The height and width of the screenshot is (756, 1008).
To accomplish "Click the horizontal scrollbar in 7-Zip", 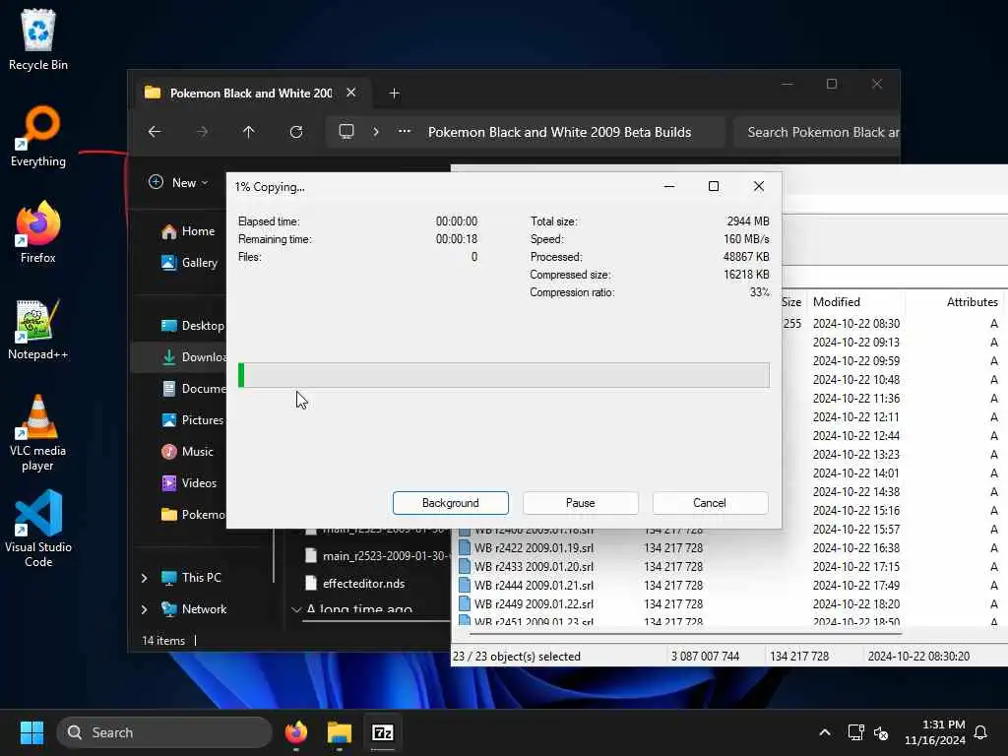I will [685, 633].
